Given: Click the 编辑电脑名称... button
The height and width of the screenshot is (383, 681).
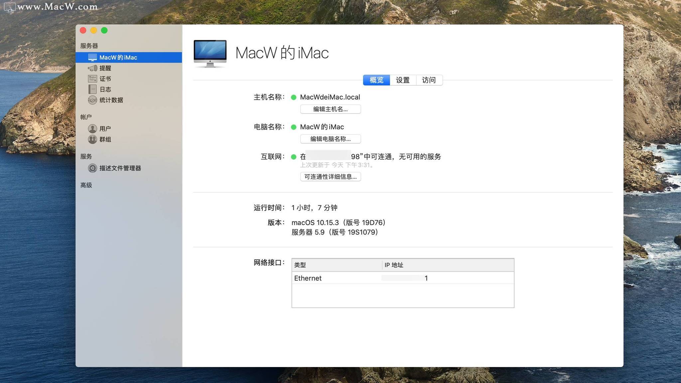Looking at the screenshot, I should click(x=331, y=139).
